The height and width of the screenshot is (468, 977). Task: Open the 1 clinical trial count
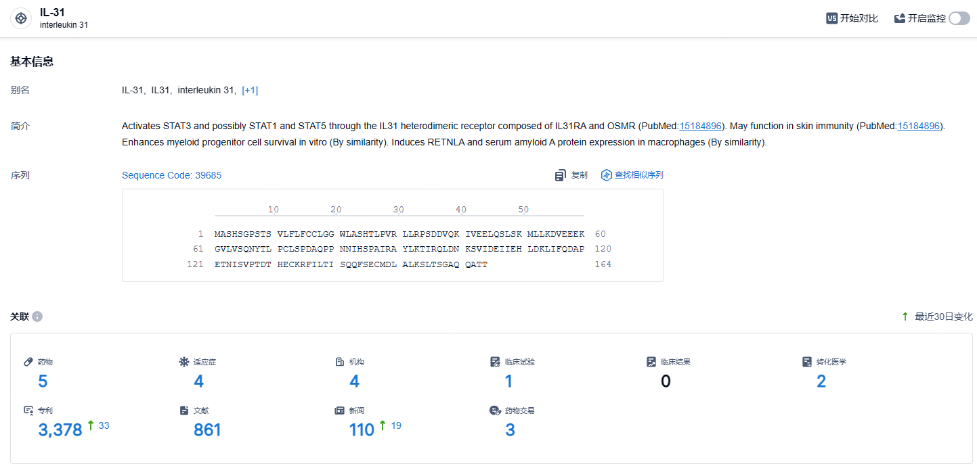click(508, 381)
